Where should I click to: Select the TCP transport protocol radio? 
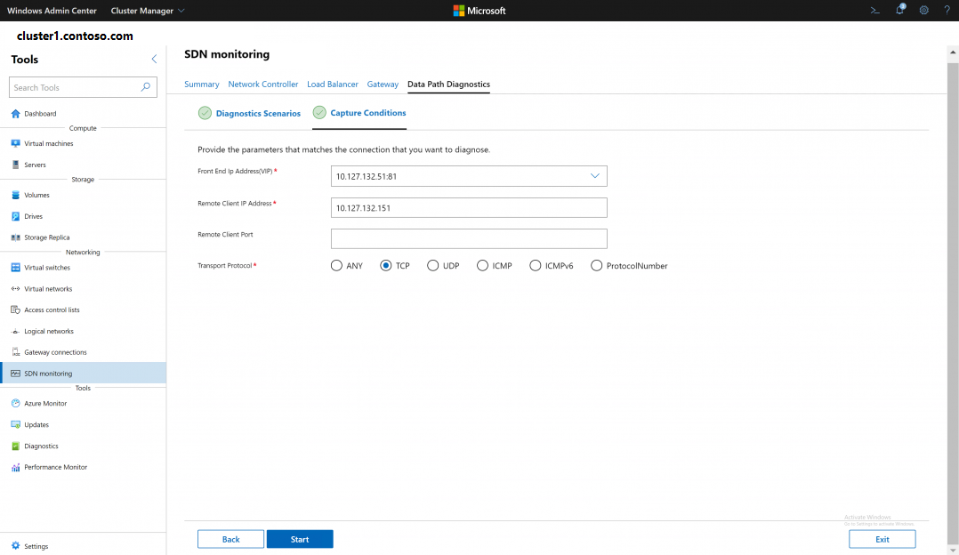point(385,266)
